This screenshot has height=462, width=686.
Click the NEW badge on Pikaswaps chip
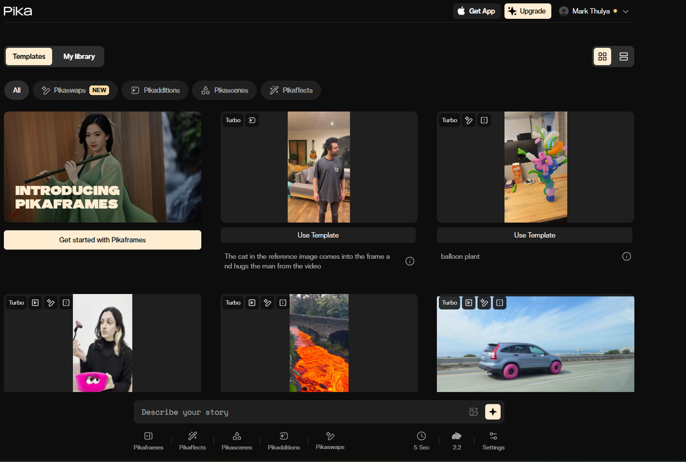[x=99, y=90]
